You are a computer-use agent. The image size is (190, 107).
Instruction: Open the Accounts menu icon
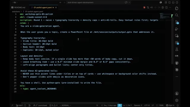tap(177, 93)
